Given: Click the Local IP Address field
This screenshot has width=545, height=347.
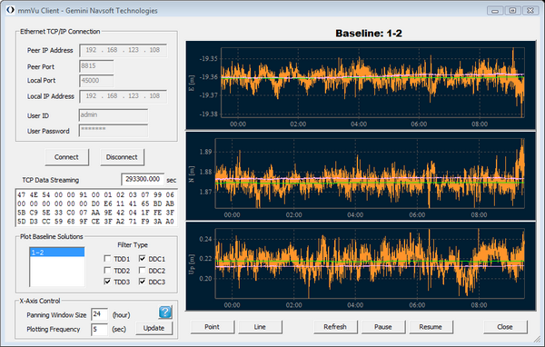Looking at the screenshot, I should pos(123,96).
